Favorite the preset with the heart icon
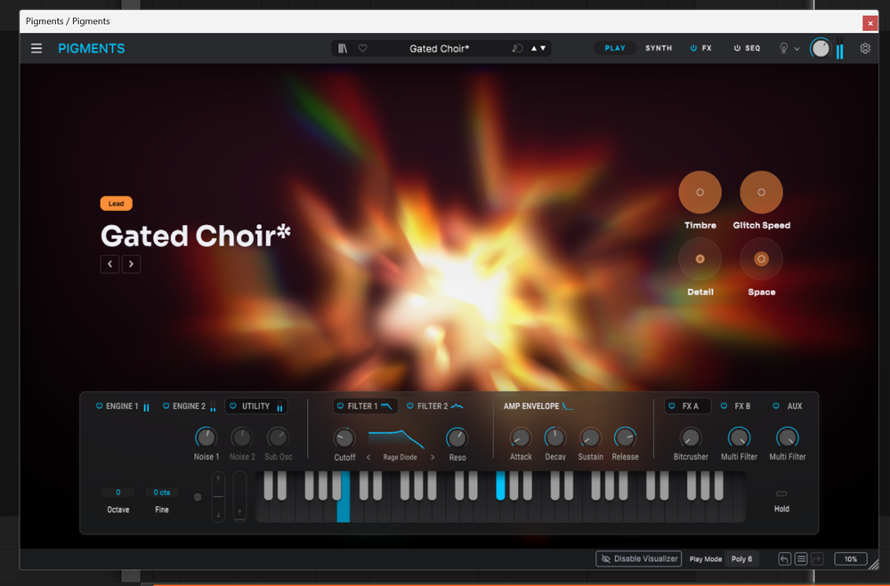 pos(362,49)
